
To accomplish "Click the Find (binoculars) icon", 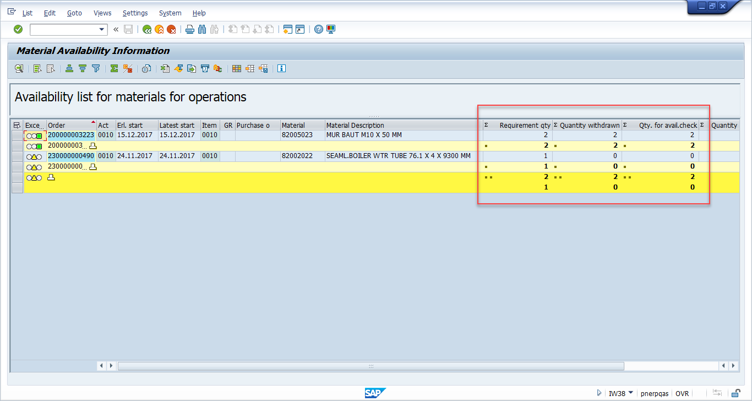I will [x=202, y=29].
